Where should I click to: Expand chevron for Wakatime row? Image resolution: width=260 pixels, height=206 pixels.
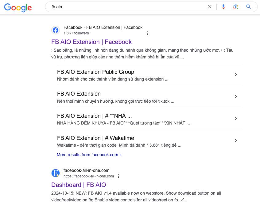click(236, 141)
